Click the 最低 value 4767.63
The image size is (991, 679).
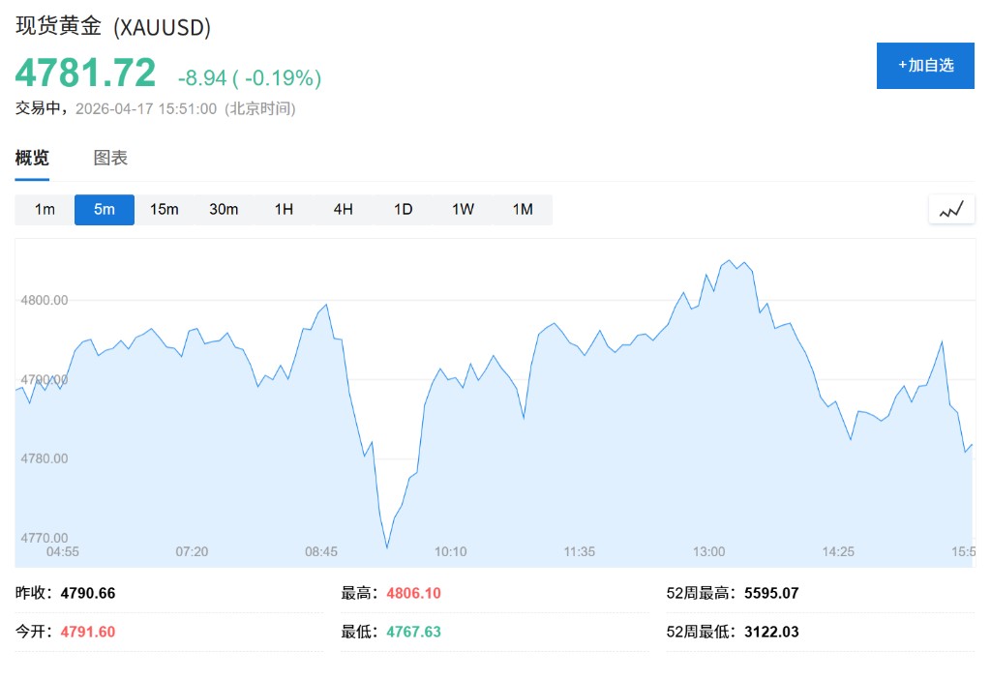(x=413, y=632)
